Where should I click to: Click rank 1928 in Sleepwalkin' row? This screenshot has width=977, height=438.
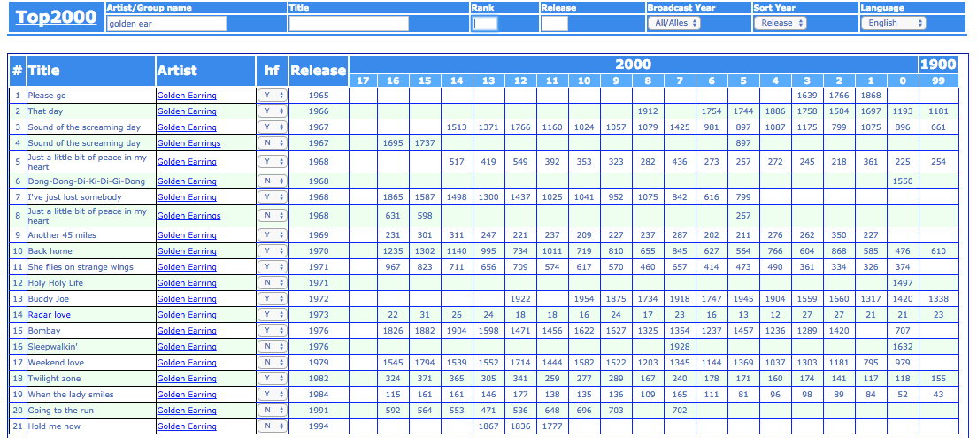(x=679, y=346)
